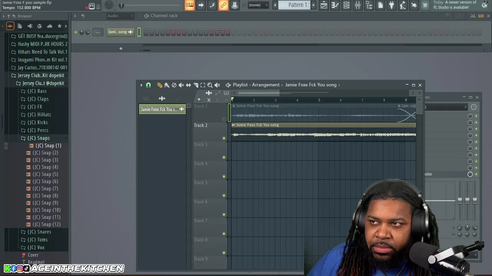Mute Track 8 with its green dot

(224, 253)
